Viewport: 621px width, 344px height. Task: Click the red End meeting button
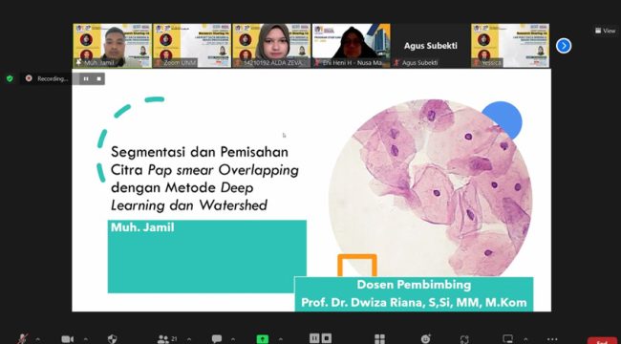602,341
